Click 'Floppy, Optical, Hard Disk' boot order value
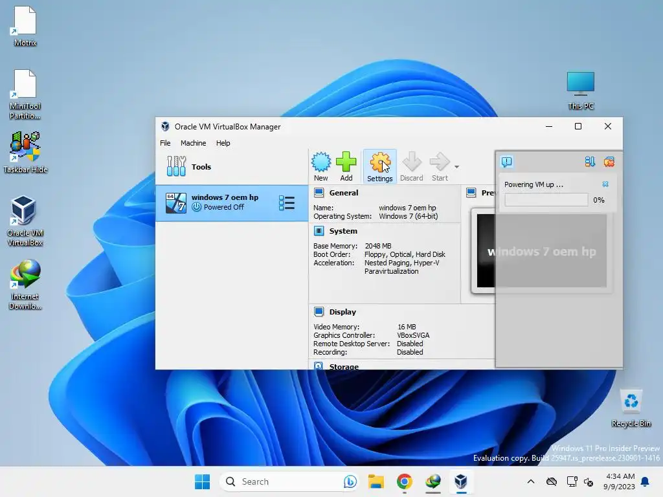Screen dimensions: 663x497 [x=405, y=254]
